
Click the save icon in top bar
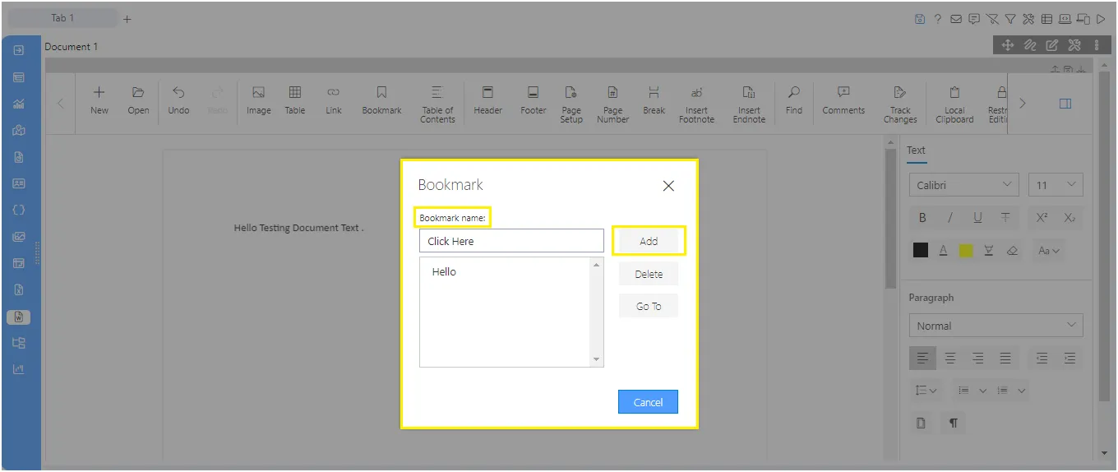coord(920,19)
